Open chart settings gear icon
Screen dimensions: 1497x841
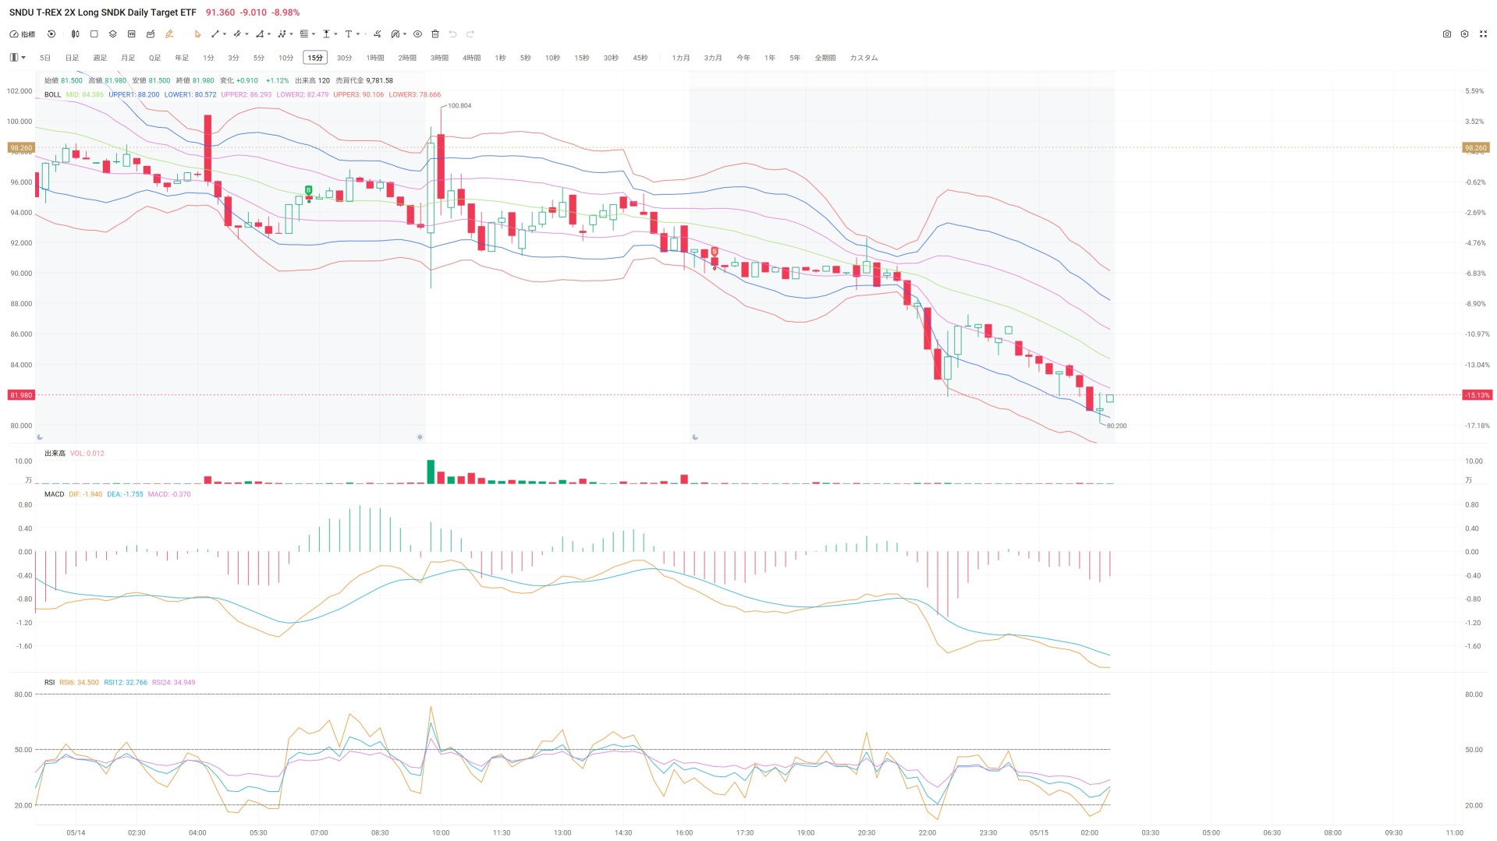(1465, 34)
